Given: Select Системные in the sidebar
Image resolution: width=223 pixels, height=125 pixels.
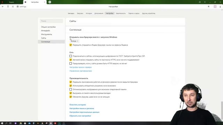Looking at the screenshot, I should pyautogui.click(x=51, y=42).
